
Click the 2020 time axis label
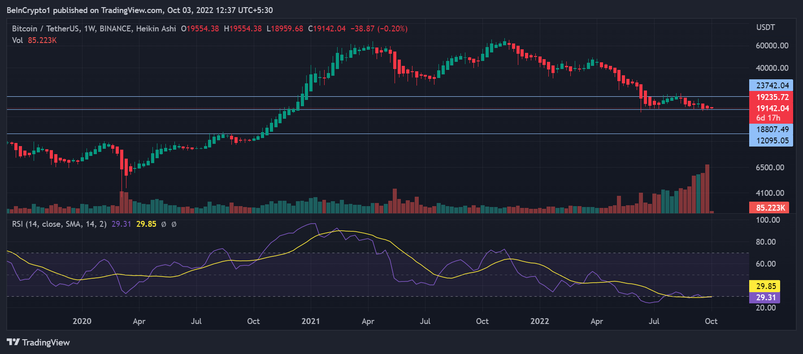coord(82,321)
